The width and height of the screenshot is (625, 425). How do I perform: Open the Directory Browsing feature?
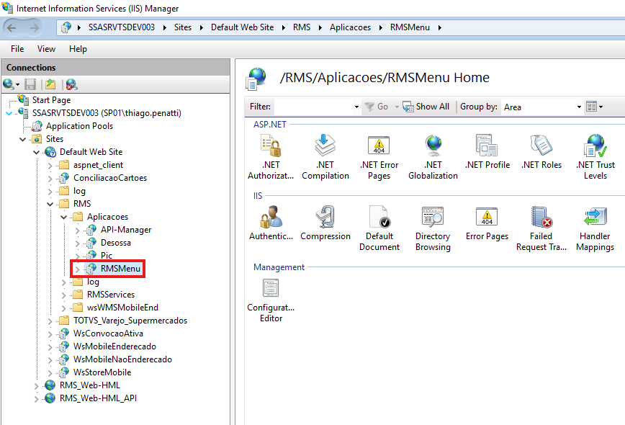pos(433,228)
